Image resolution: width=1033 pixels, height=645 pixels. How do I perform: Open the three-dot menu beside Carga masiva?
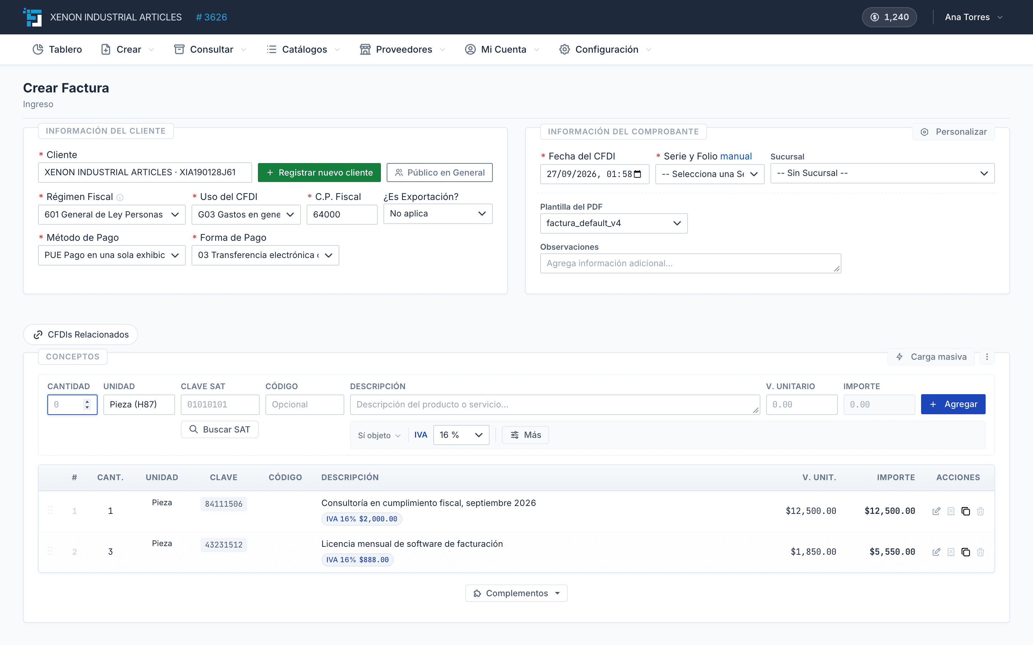987,357
